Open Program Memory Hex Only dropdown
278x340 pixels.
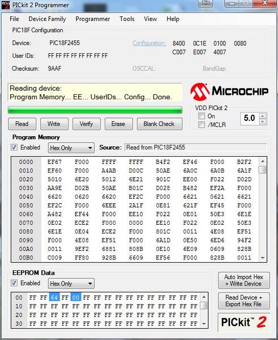71,148
